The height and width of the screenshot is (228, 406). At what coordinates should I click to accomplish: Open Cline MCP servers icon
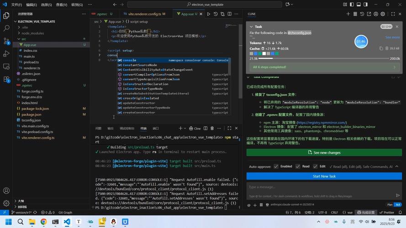[x=355, y=14]
